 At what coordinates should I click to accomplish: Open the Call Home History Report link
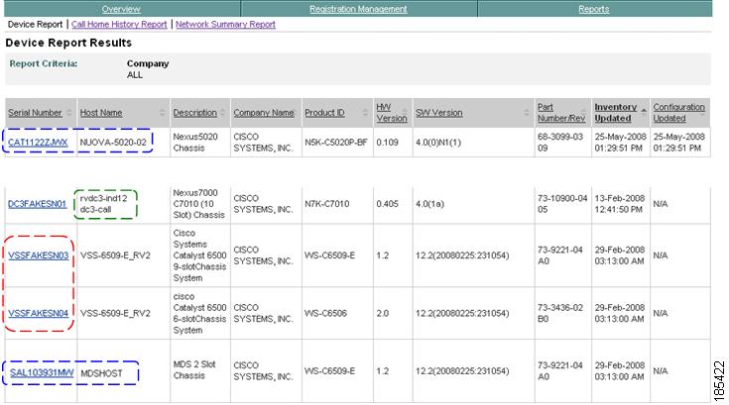click(x=119, y=24)
